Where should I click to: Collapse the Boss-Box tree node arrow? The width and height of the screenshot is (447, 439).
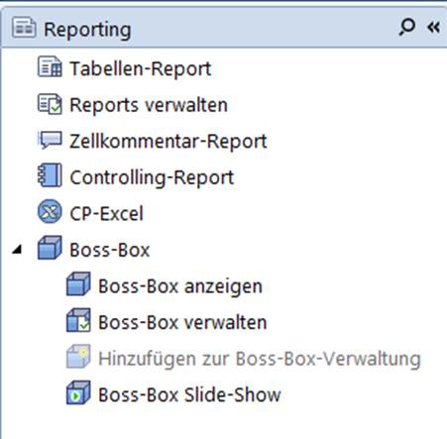tap(17, 250)
